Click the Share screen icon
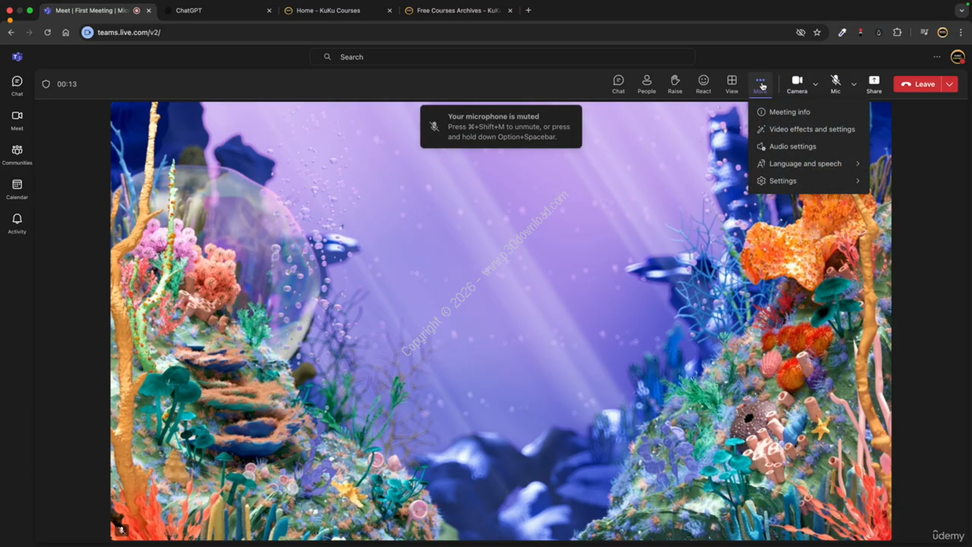The width and height of the screenshot is (972, 547). pos(874,84)
